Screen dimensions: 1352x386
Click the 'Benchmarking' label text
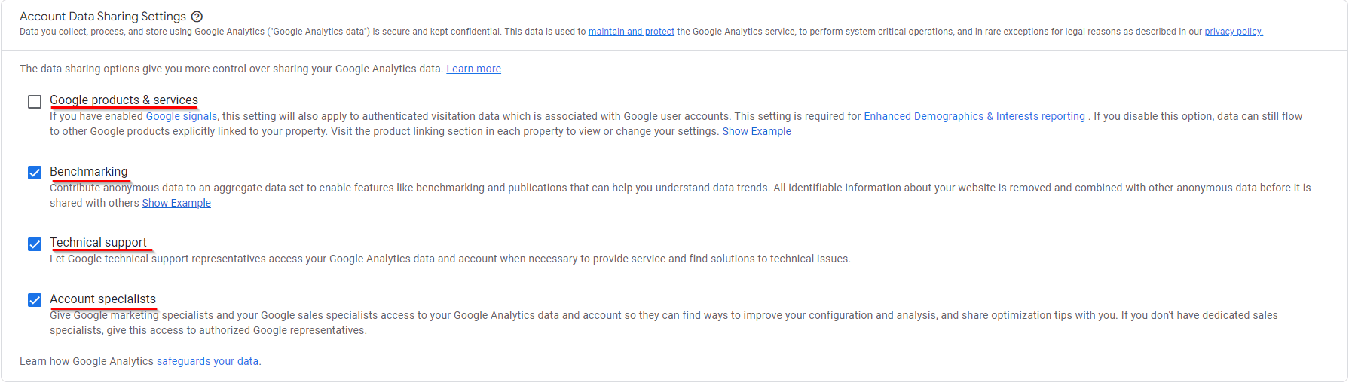point(89,171)
